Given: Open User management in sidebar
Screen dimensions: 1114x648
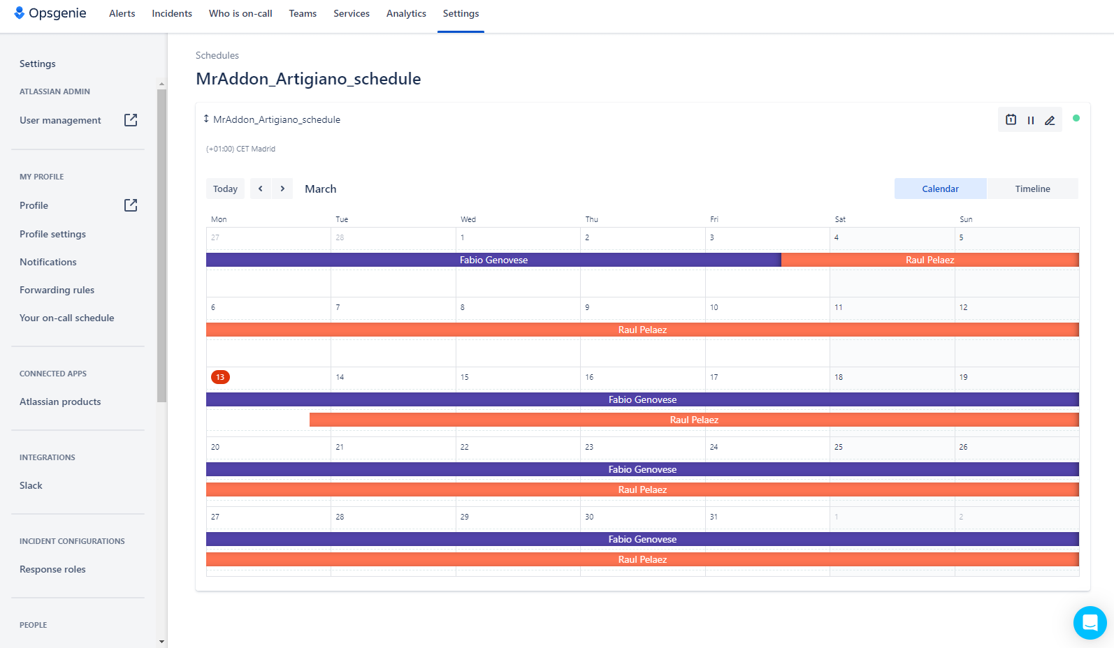Looking at the screenshot, I should click(60, 120).
